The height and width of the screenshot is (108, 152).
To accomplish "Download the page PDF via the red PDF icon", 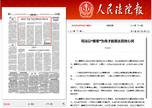I will pyautogui.click(x=64, y=104).
